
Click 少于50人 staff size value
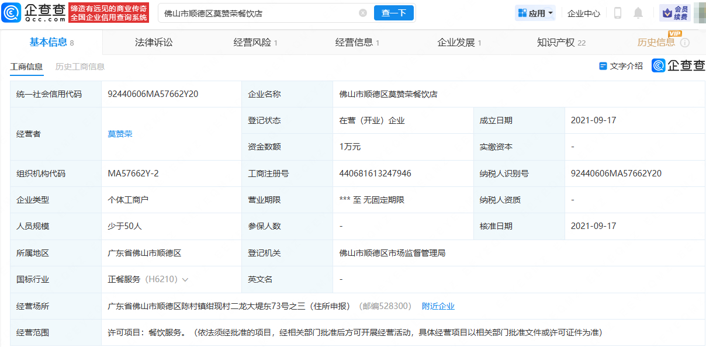click(x=125, y=226)
